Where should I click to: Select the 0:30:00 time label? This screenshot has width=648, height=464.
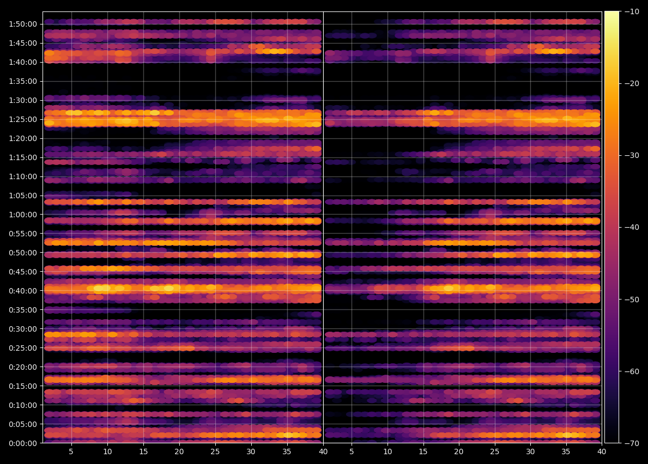click(23, 329)
